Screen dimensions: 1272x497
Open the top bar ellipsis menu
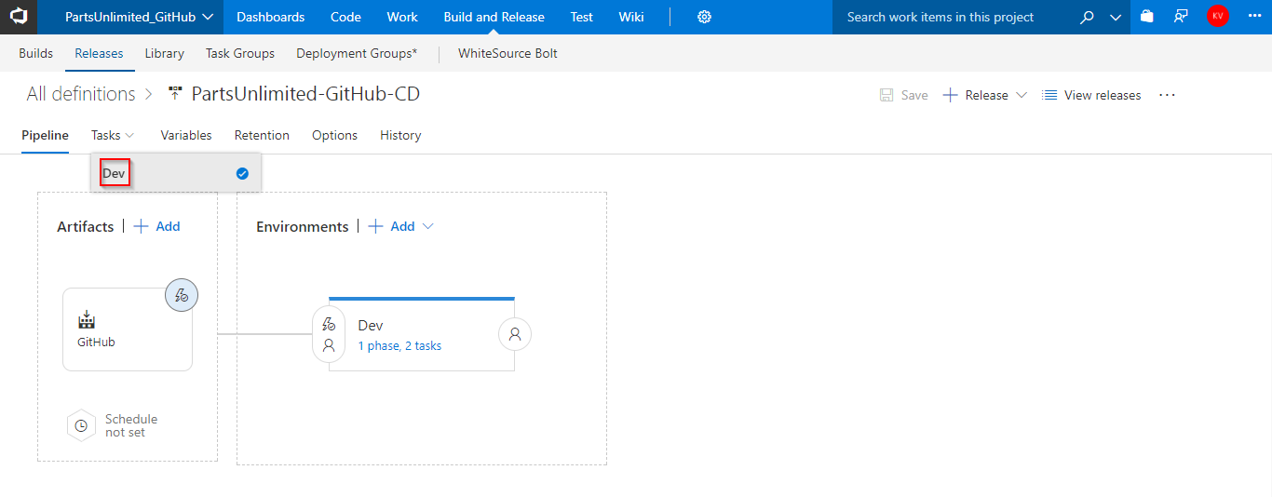[x=1253, y=17]
